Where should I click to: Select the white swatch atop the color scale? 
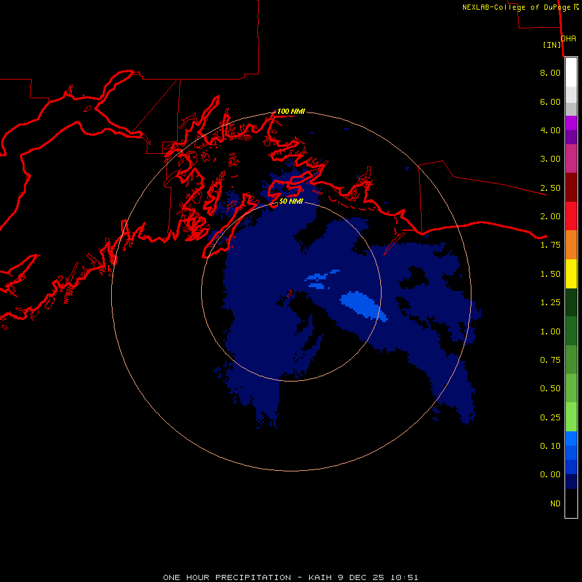571,72
